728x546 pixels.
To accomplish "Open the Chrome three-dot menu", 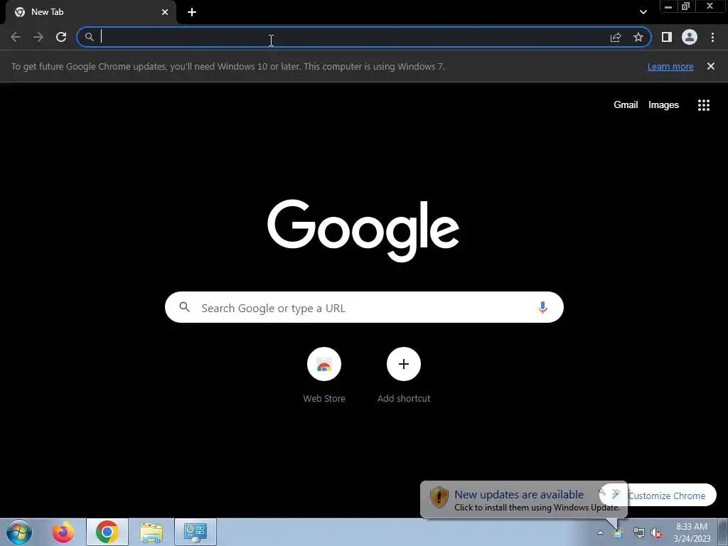I will (712, 37).
